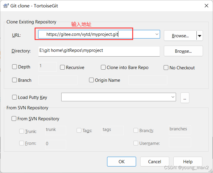Screen dimensions: 213x173
Task: Click the Directory path field
Action: (x=99, y=51)
